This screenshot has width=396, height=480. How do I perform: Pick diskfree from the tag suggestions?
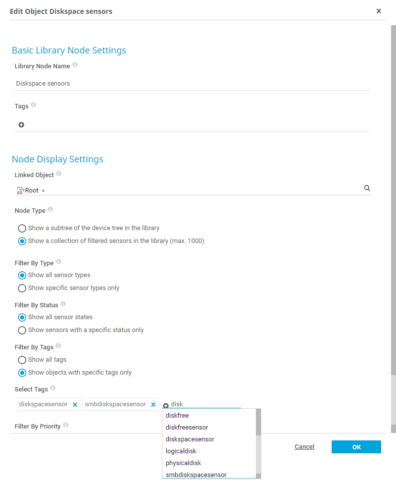click(177, 416)
